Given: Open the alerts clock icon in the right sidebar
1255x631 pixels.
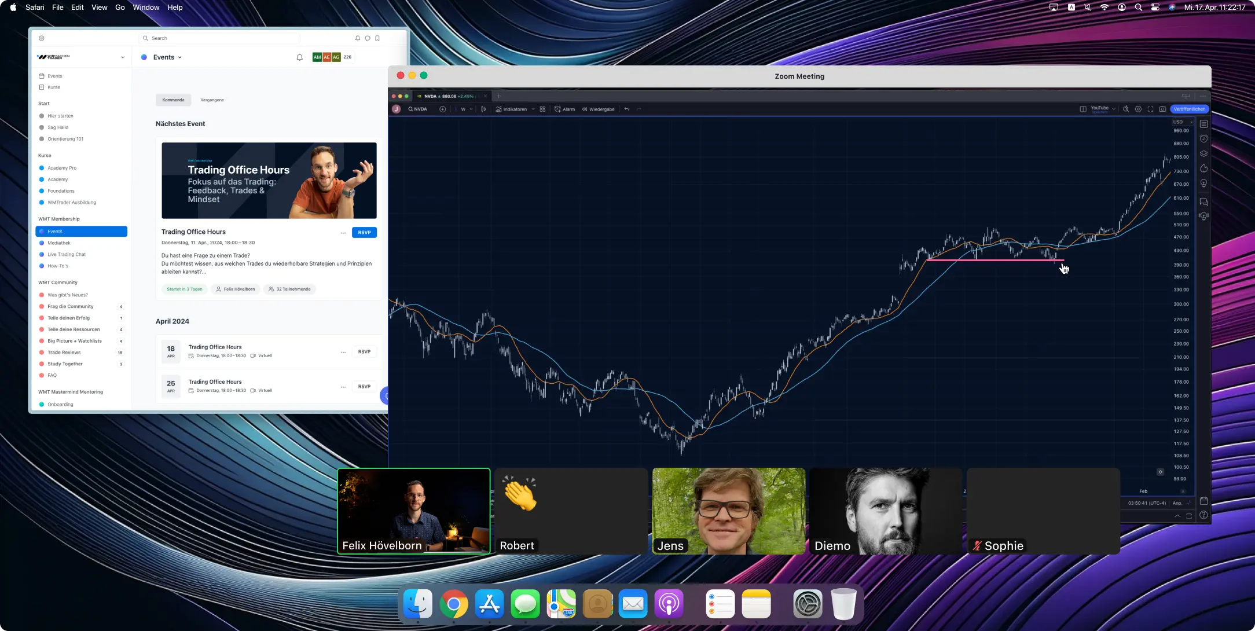Looking at the screenshot, I should (x=1204, y=139).
